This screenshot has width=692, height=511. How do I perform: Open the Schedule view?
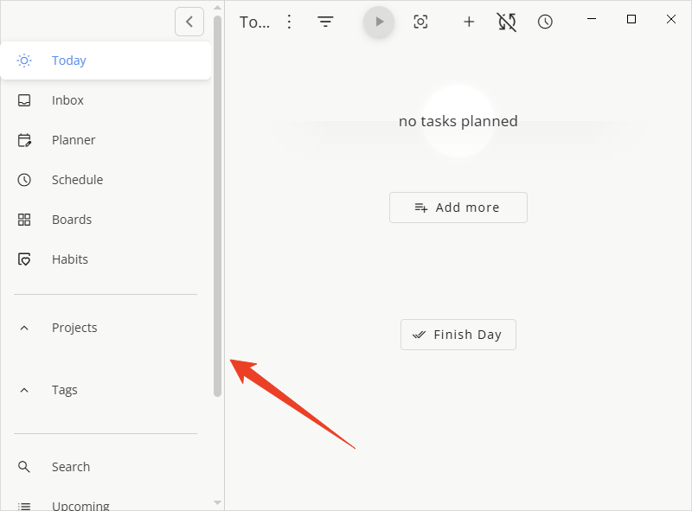pyautogui.click(x=77, y=180)
